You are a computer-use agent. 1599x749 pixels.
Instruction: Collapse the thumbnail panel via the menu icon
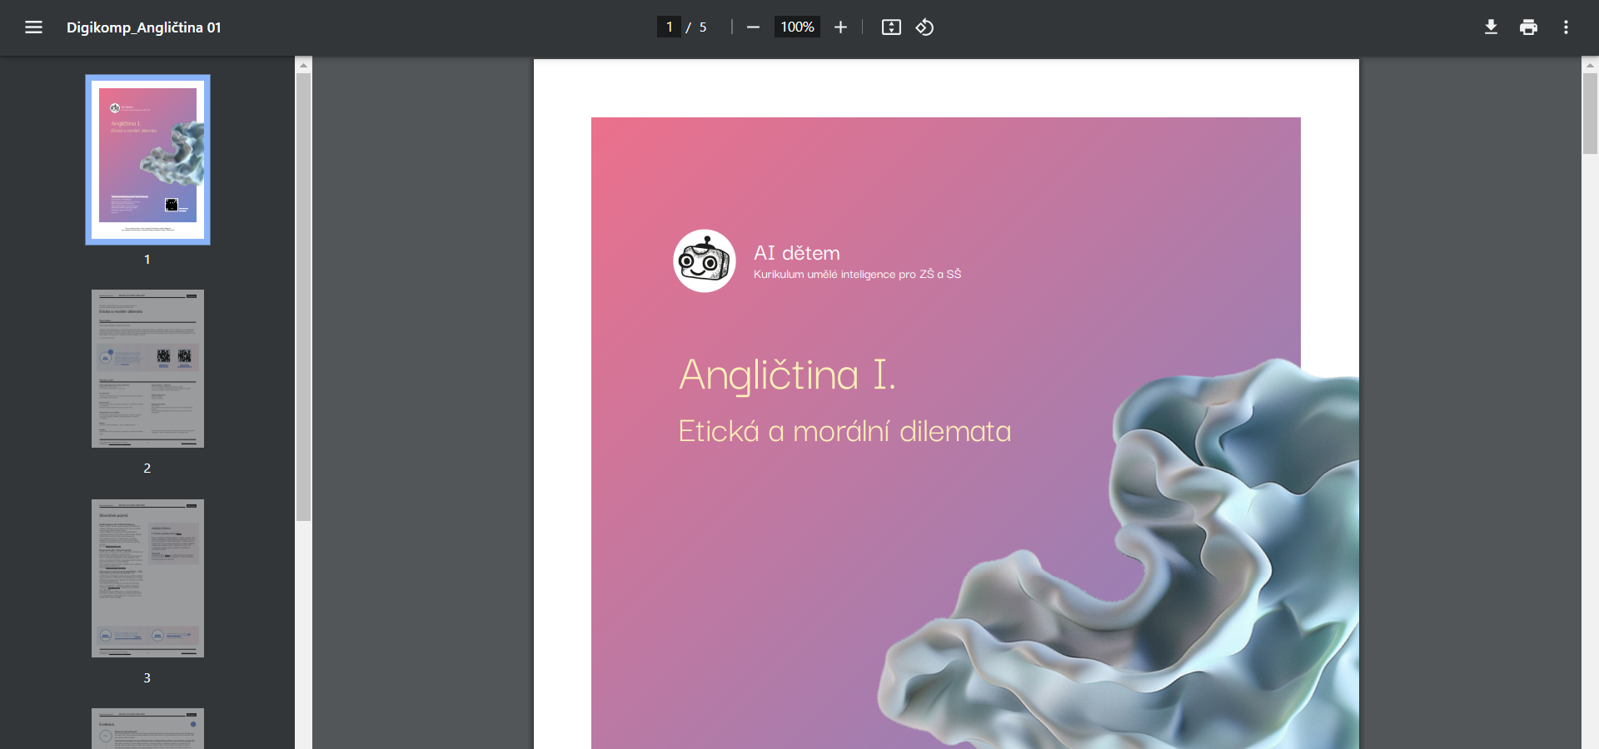pos(34,27)
